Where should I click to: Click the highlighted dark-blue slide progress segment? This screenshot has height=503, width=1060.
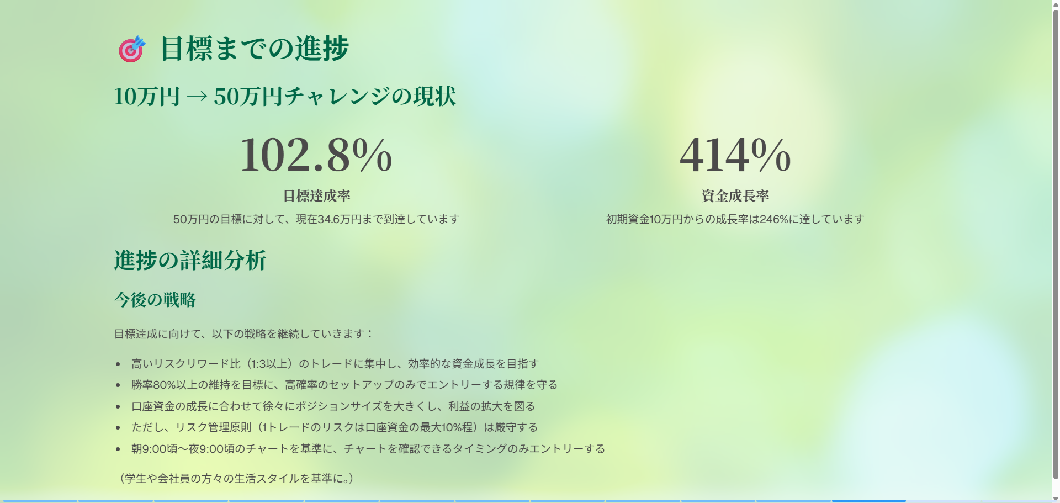[x=868, y=500]
